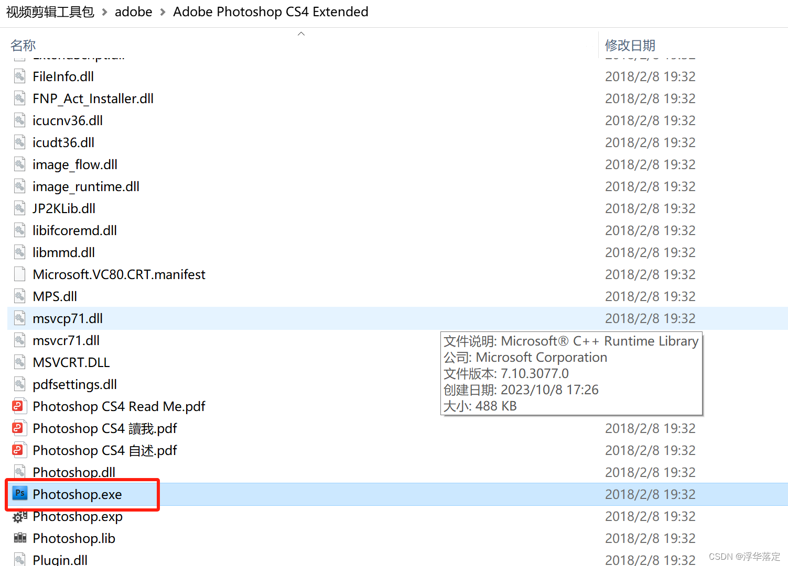Click the gear icon of Photoshop.exp

pos(20,517)
